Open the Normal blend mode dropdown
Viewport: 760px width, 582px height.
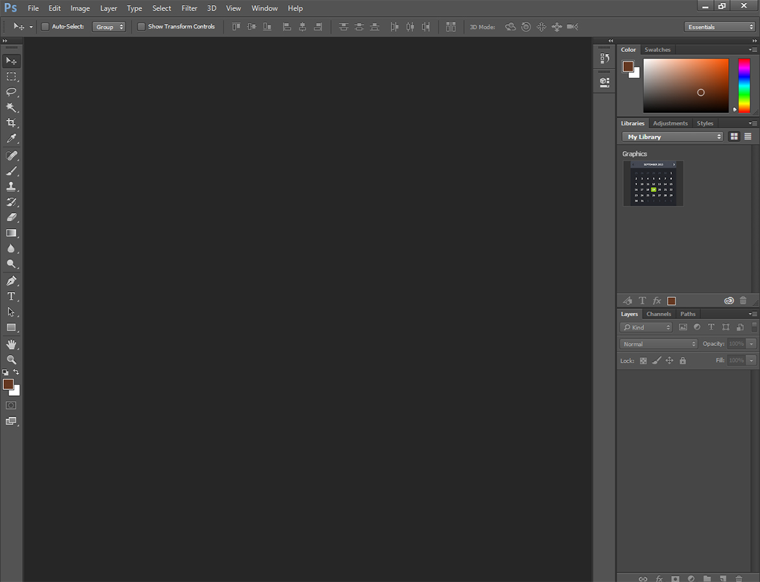coord(659,344)
